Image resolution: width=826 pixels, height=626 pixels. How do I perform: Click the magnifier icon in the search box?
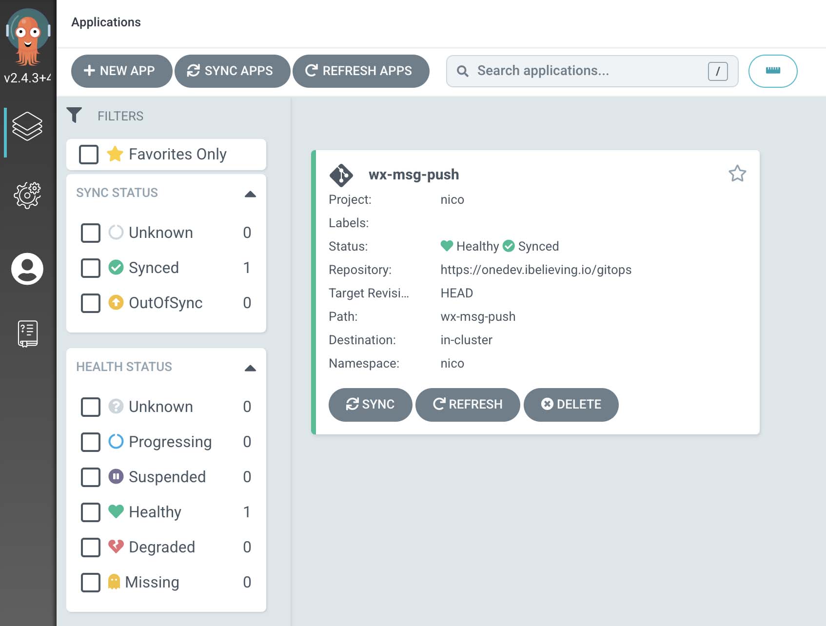(x=463, y=71)
